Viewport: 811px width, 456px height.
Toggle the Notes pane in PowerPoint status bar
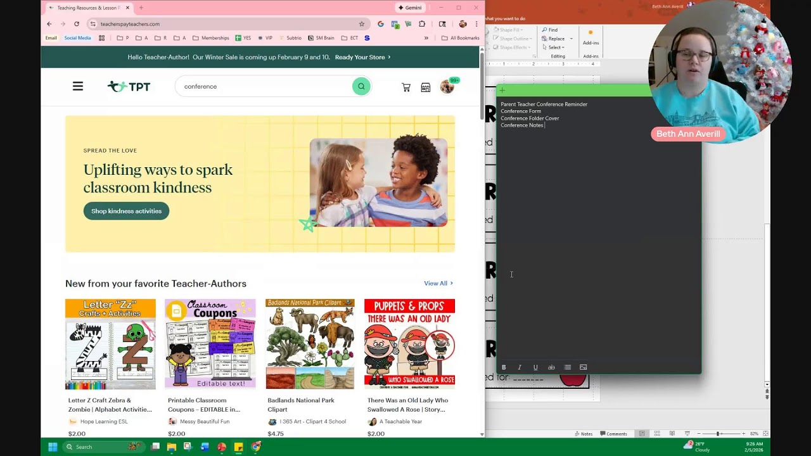pyautogui.click(x=584, y=434)
